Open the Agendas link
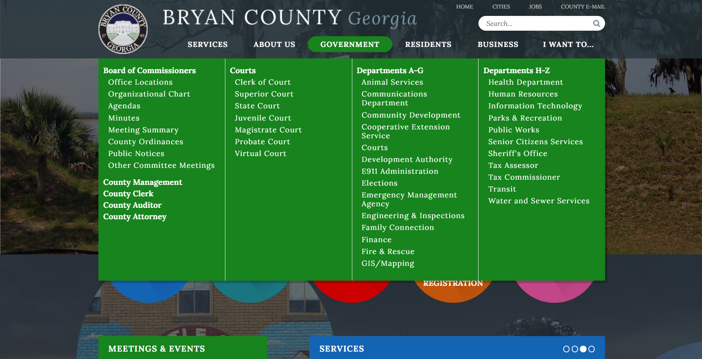 pos(124,106)
